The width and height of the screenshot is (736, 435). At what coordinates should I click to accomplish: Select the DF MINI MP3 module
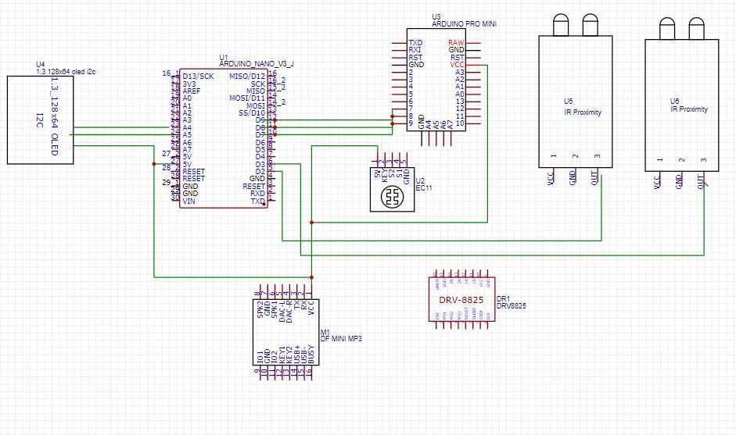[285, 332]
